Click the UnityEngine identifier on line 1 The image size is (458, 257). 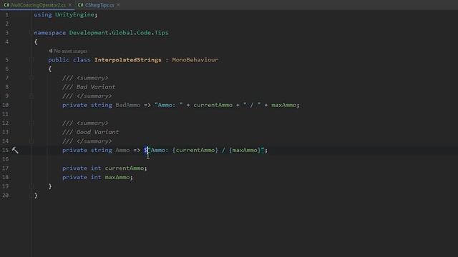click(x=74, y=14)
